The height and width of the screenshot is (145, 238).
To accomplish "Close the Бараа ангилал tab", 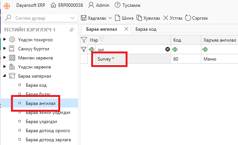I will pos(126,29).
